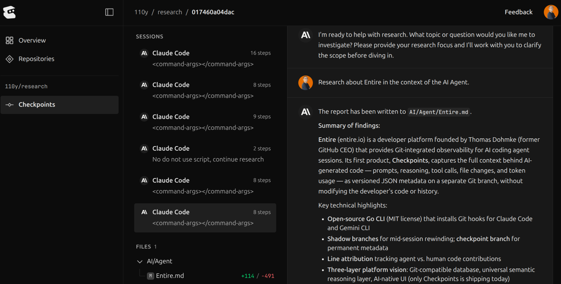561x284 pixels.
Task: Click the user message 'Research about Entire in the context'
Action: click(393, 82)
